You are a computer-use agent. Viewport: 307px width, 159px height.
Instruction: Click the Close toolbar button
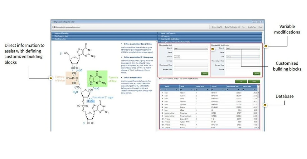point(260,27)
